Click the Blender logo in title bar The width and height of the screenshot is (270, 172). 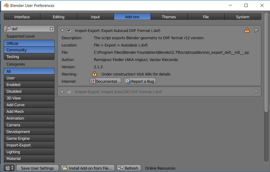click(x=6, y=5)
